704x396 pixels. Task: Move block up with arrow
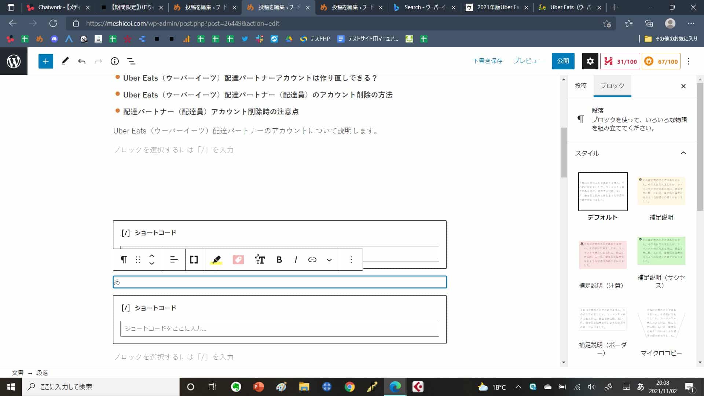coord(152,256)
